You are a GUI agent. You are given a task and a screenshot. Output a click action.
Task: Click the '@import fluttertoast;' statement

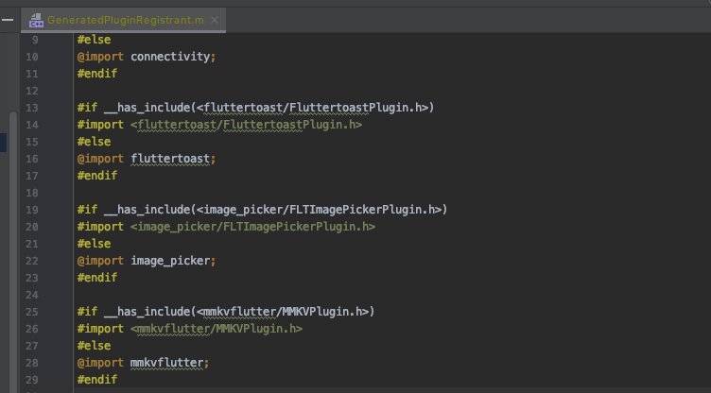pyautogui.click(x=147, y=159)
